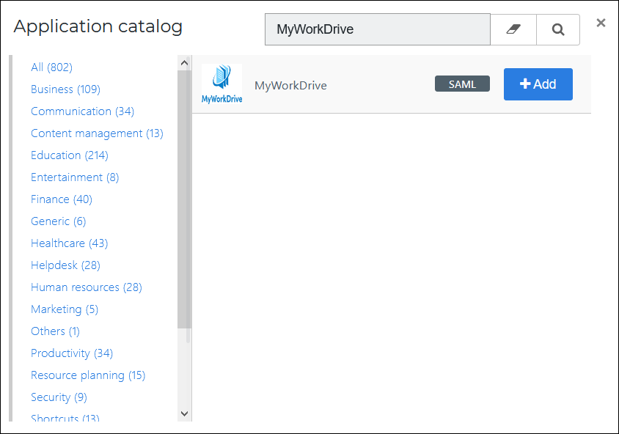Select Resource planning (15) category
Screen dimensions: 619x434
[88, 375]
